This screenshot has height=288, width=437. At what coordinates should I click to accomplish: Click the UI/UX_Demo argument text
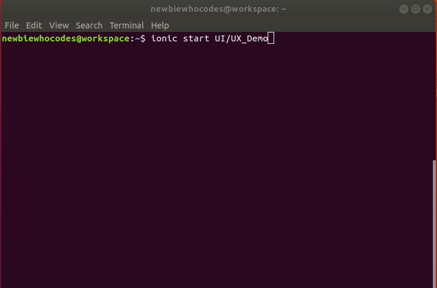click(x=241, y=39)
